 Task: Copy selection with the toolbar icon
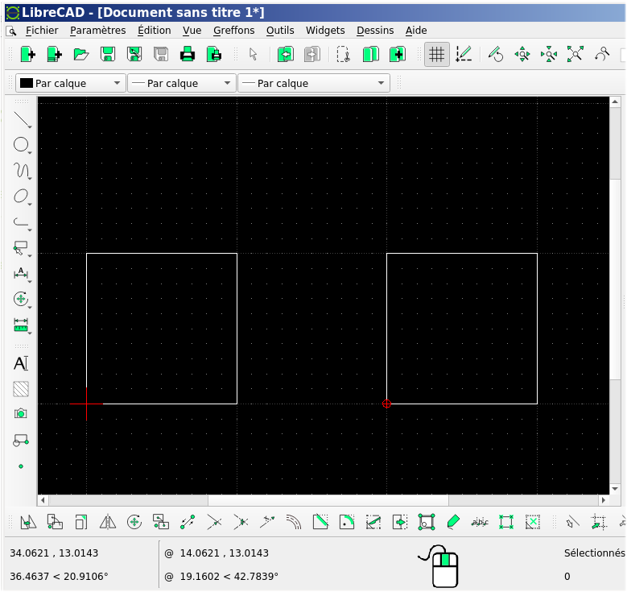pos(370,54)
